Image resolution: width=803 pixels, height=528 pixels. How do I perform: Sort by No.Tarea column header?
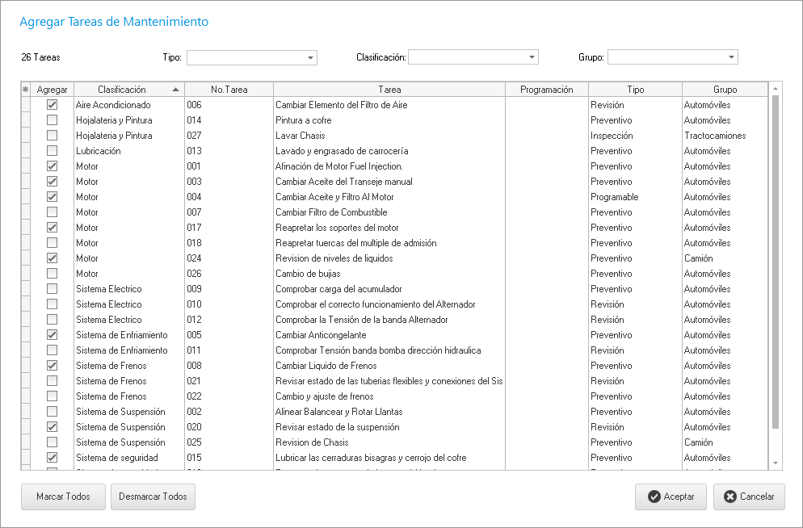pyautogui.click(x=229, y=90)
